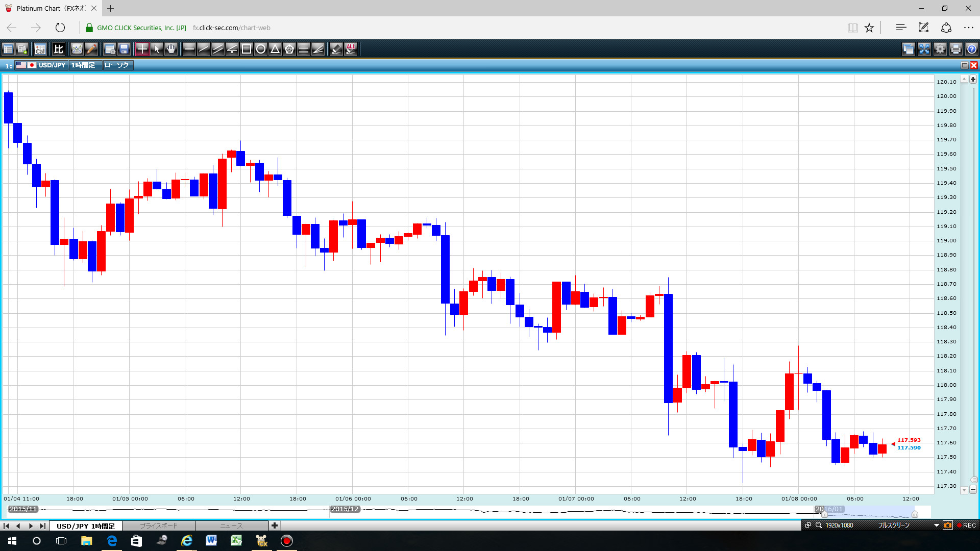Select the pentagon shape tool
The height and width of the screenshot is (551, 980).
click(x=289, y=49)
